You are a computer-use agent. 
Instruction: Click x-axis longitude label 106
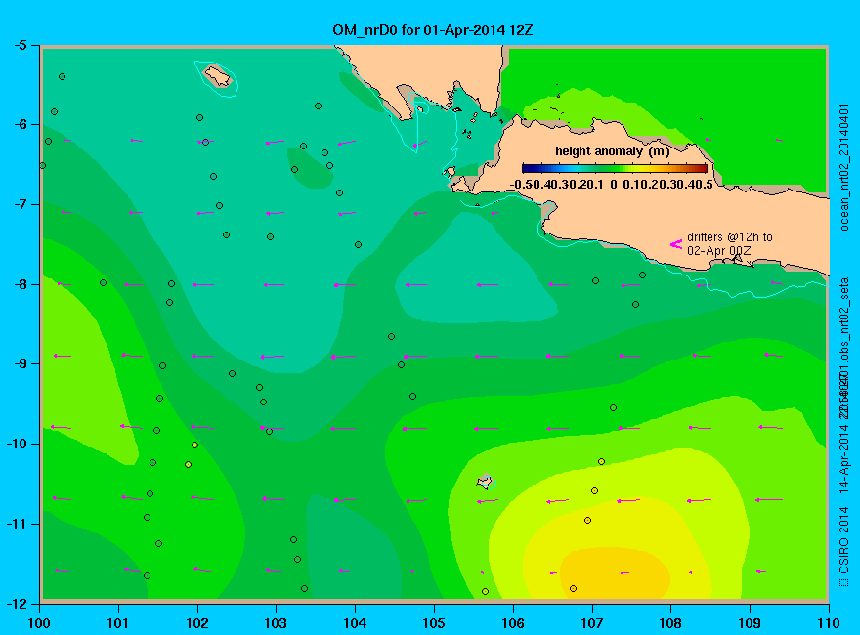pos(513,623)
